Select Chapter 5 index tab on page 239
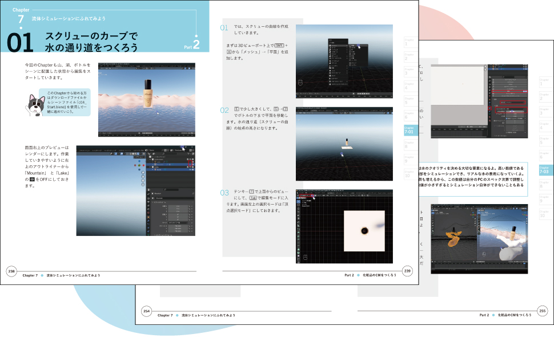This screenshot has width=554, height=342. (410, 101)
